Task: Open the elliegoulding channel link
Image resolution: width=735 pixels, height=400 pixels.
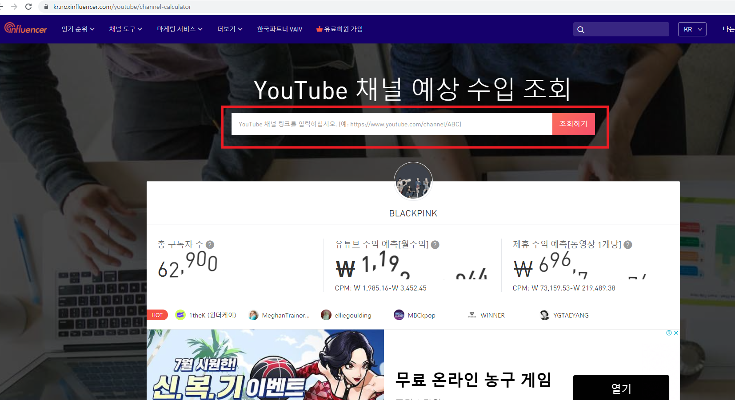Action: [x=353, y=315]
